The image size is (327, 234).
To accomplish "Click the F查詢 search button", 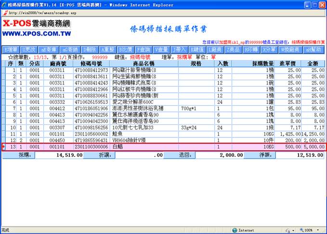I will [x=144, y=49].
